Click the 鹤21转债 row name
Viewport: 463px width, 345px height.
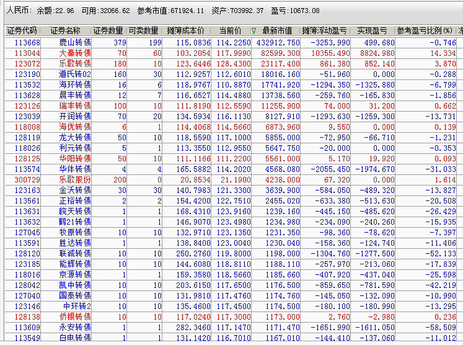(75, 222)
